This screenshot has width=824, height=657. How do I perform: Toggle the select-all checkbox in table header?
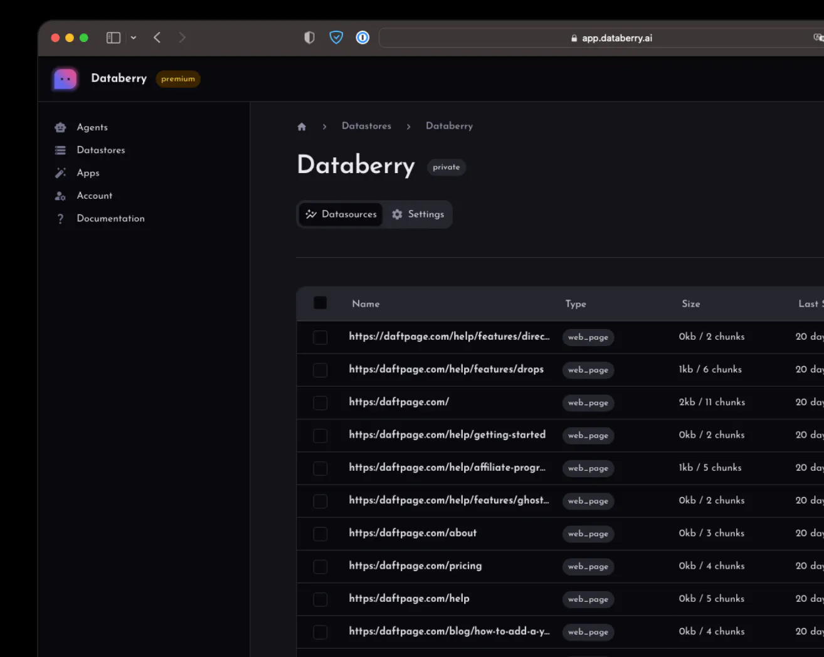click(x=320, y=303)
